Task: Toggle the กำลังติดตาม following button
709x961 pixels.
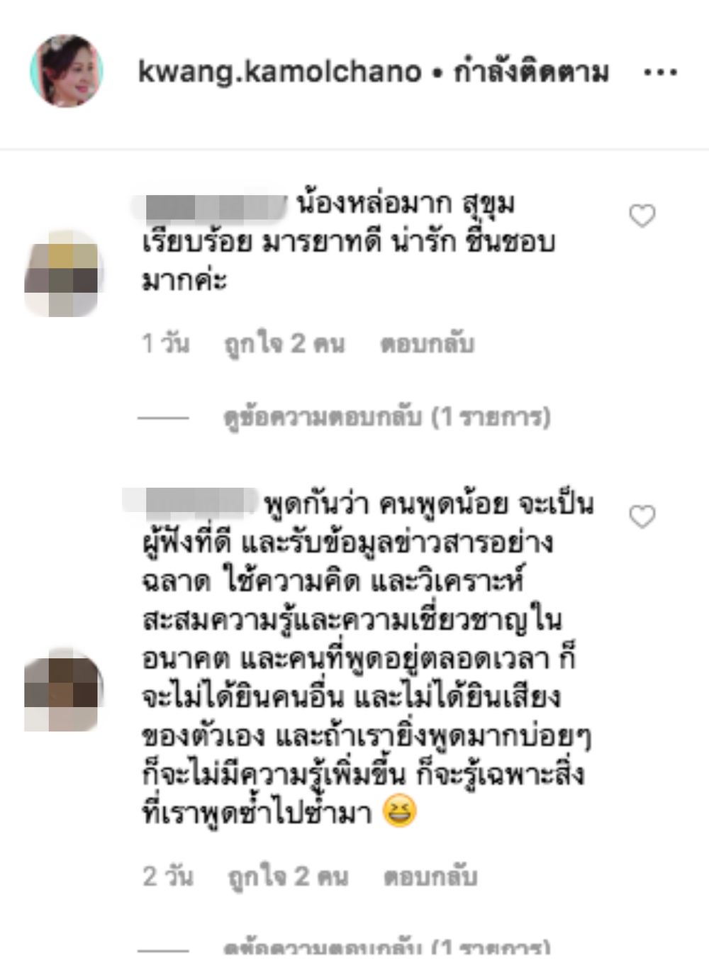Action: tap(531, 72)
